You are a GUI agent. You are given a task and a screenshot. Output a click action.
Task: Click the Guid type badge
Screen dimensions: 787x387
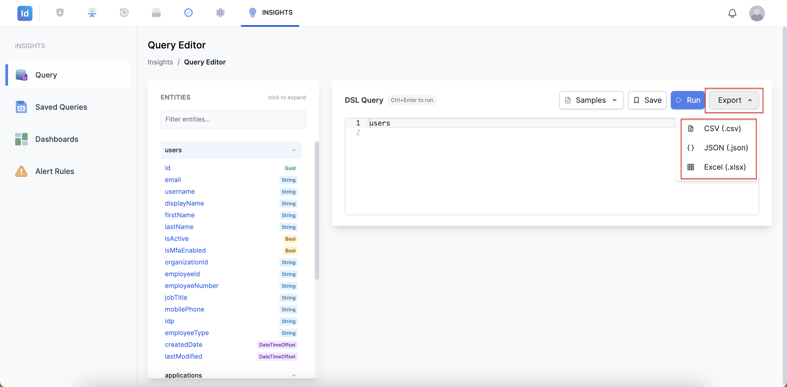290,168
